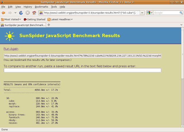The image size is (184, 132).
Task: Open the Edit menu
Action: (10, 7)
